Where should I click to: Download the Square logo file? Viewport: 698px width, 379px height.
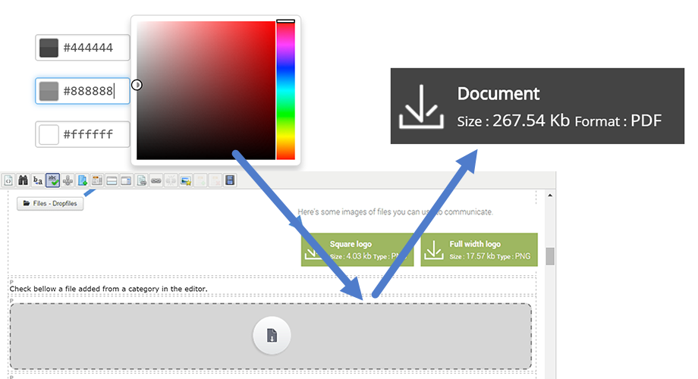tap(357, 250)
